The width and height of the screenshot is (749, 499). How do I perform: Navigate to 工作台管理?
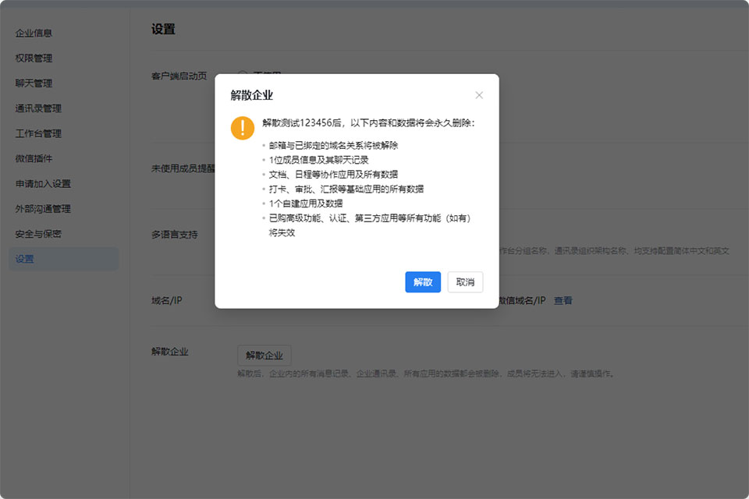(38, 133)
